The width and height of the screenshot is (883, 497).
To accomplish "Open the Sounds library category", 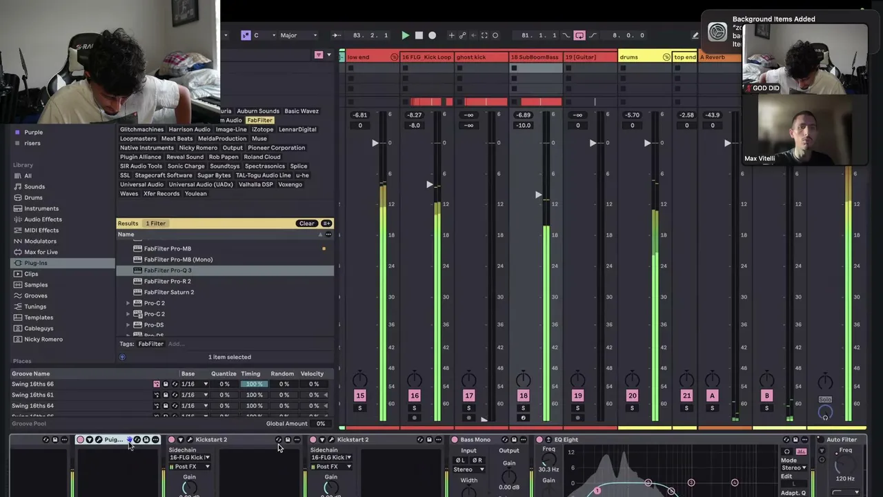I will (x=34, y=187).
